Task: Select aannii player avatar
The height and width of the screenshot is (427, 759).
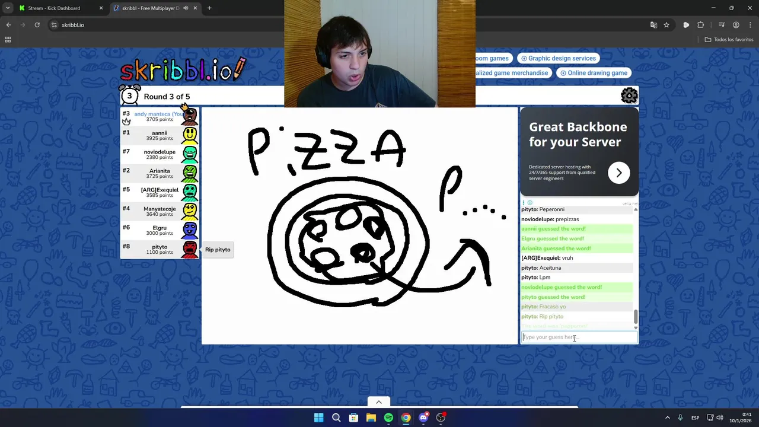Action: tap(190, 135)
